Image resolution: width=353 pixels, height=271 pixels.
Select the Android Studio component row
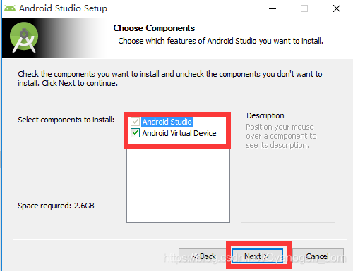coord(167,122)
